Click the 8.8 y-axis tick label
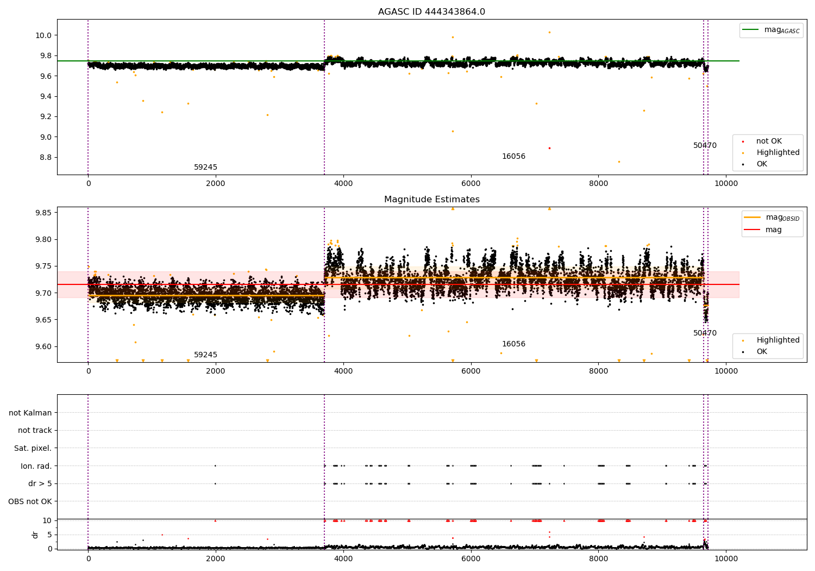This screenshot has height=571, width=815. (46, 158)
